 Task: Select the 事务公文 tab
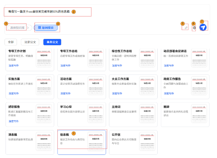tap(52, 42)
